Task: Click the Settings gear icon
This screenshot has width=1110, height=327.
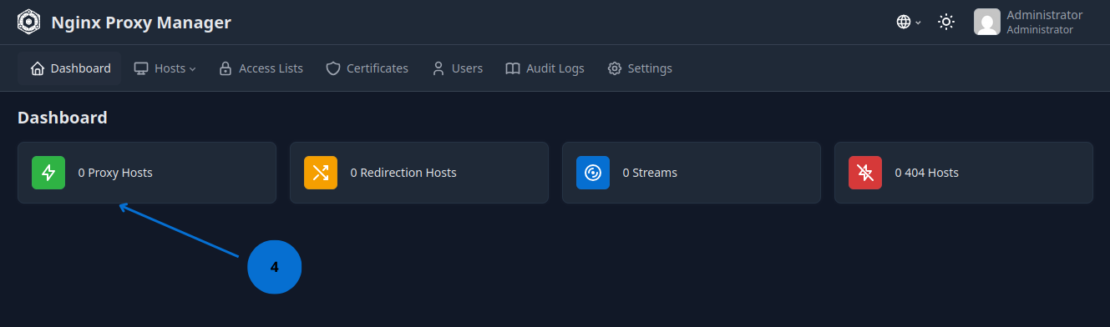Action: pyautogui.click(x=615, y=68)
